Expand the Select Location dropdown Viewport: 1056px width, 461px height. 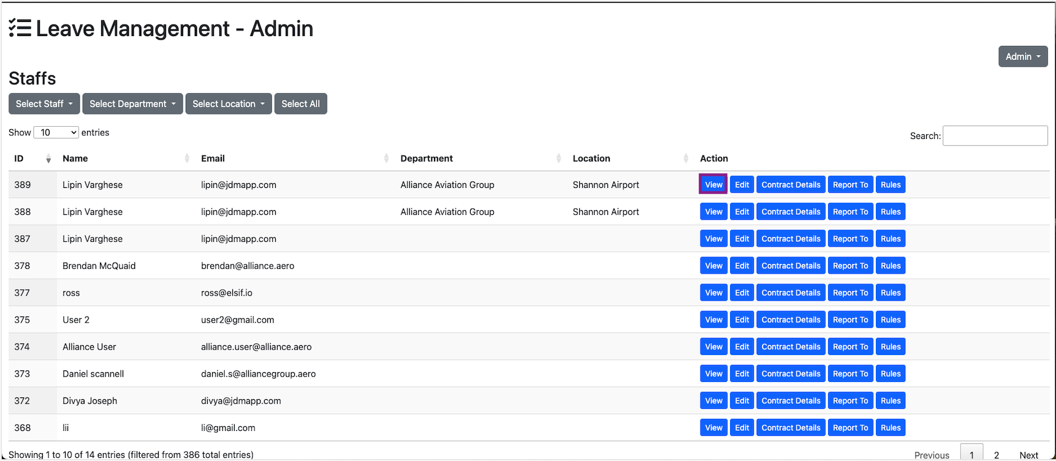(229, 104)
